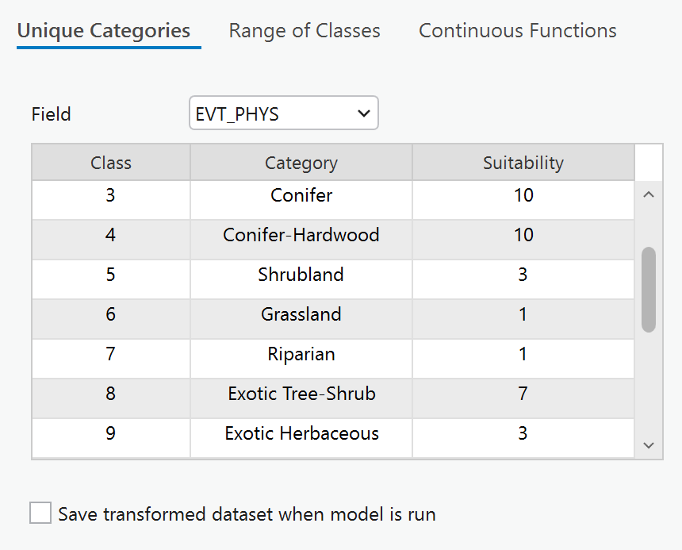
Task: Click the Category column header
Action: [301, 163]
